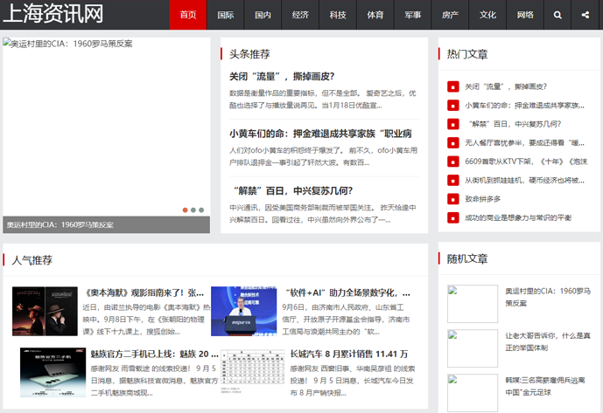Go to the 科技 navigation tab
Screen dimensions: 603x413
click(x=338, y=15)
